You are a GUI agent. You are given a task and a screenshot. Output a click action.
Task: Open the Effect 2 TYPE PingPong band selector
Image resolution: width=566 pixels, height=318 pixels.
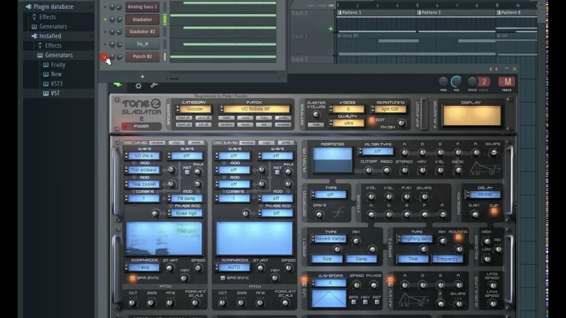[x=414, y=239]
